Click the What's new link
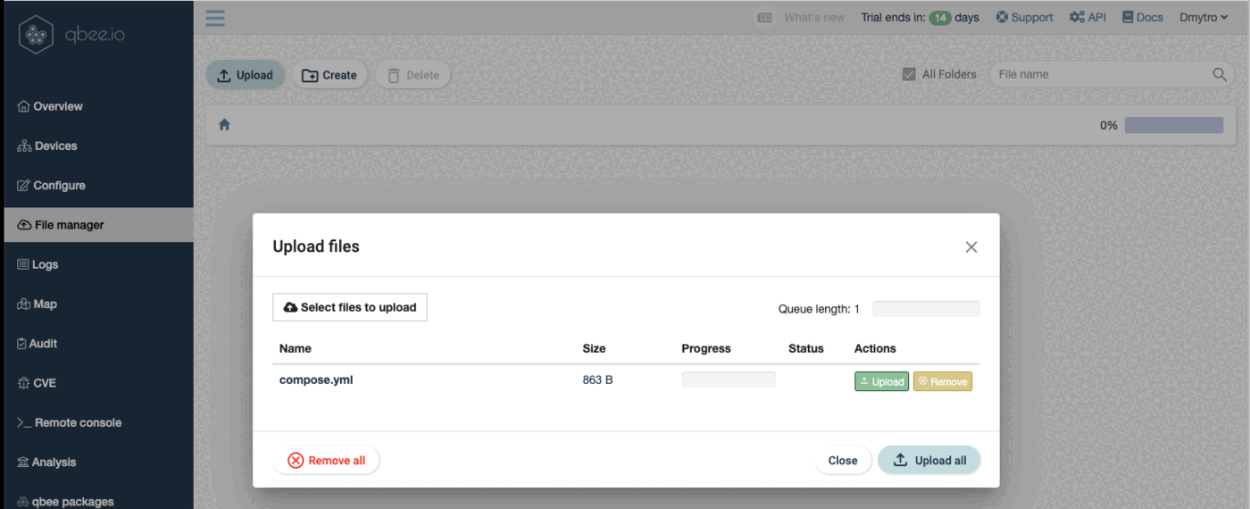The height and width of the screenshot is (509, 1250). [813, 17]
